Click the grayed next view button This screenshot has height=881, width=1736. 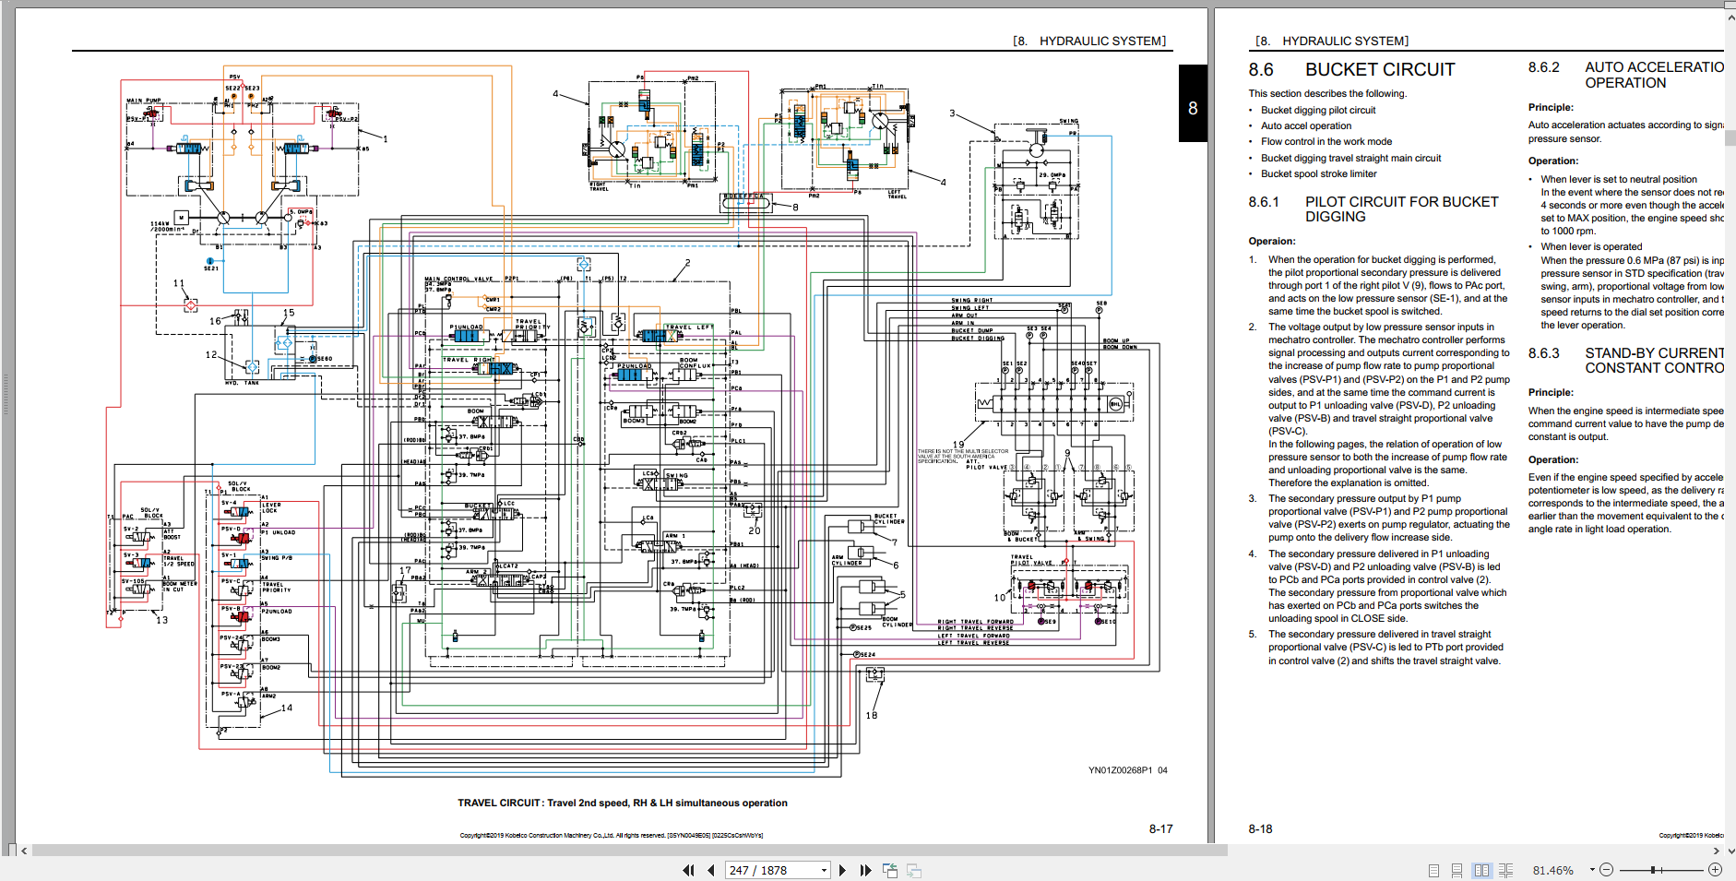(x=914, y=870)
